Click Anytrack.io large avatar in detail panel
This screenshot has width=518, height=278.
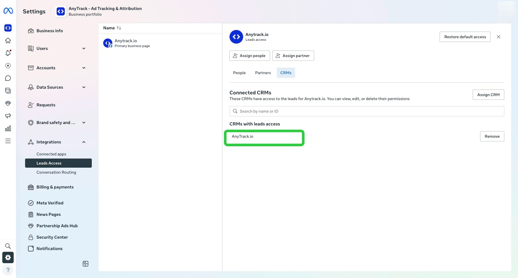pyautogui.click(x=236, y=37)
